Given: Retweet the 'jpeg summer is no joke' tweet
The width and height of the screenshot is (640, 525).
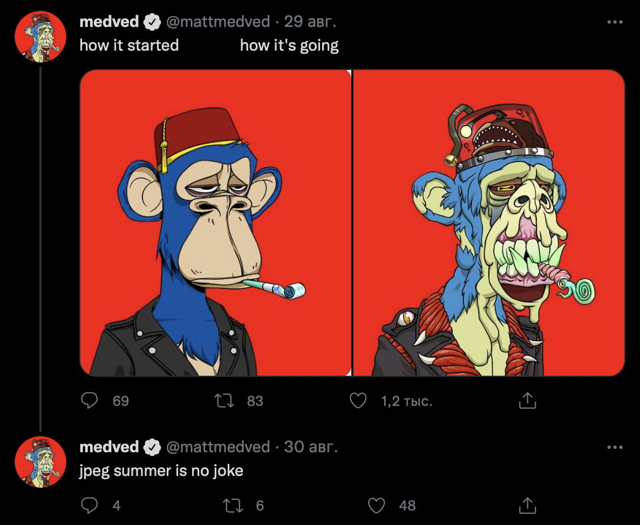Looking at the screenshot, I should pyautogui.click(x=233, y=506).
